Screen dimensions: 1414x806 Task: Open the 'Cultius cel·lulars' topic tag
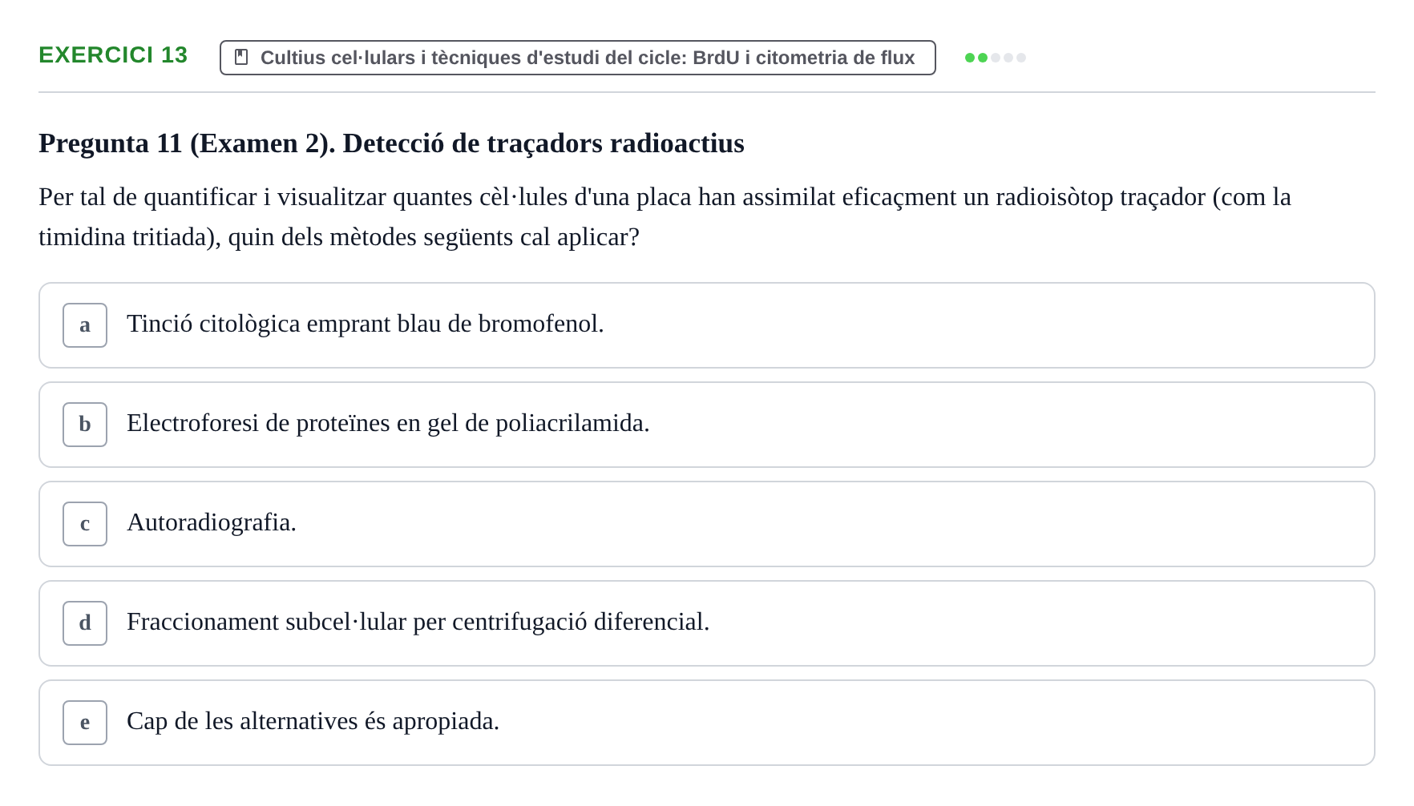(578, 58)
